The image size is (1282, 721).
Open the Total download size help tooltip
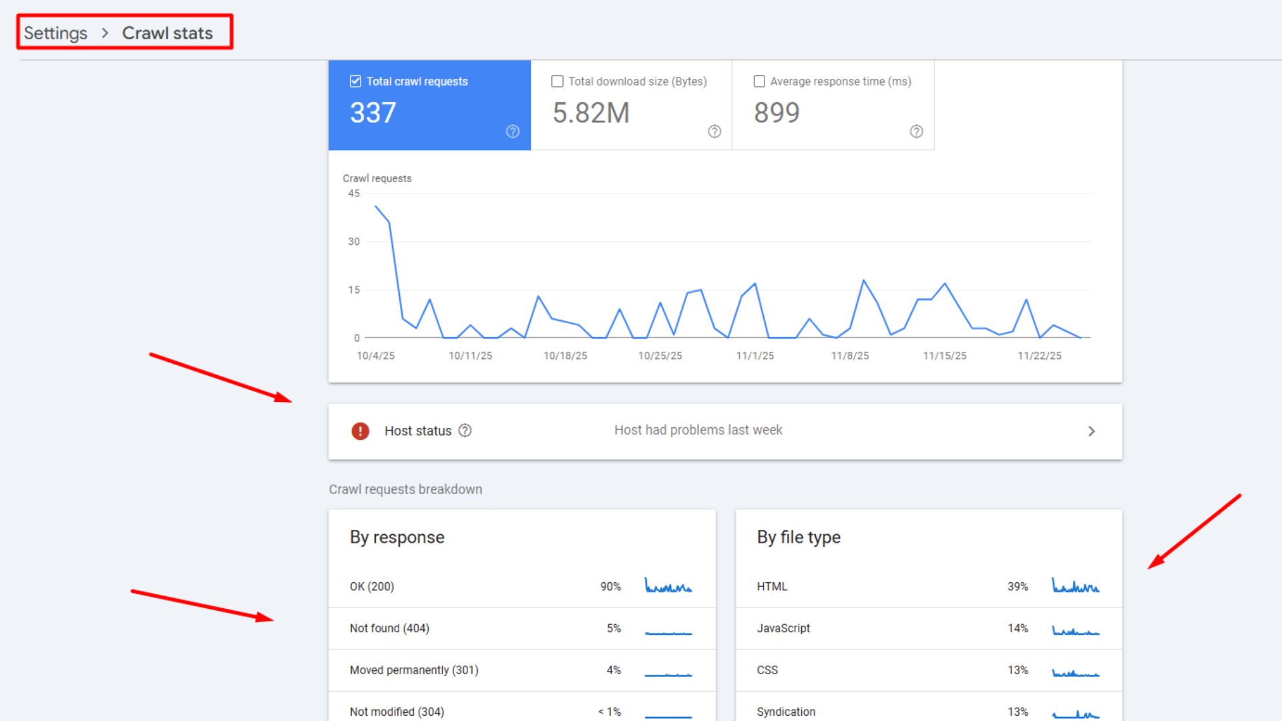point(714,132)
